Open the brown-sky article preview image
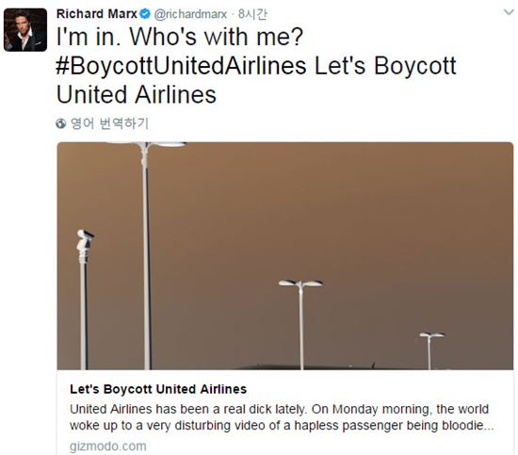The image size is (518, 455). point(285,255)
